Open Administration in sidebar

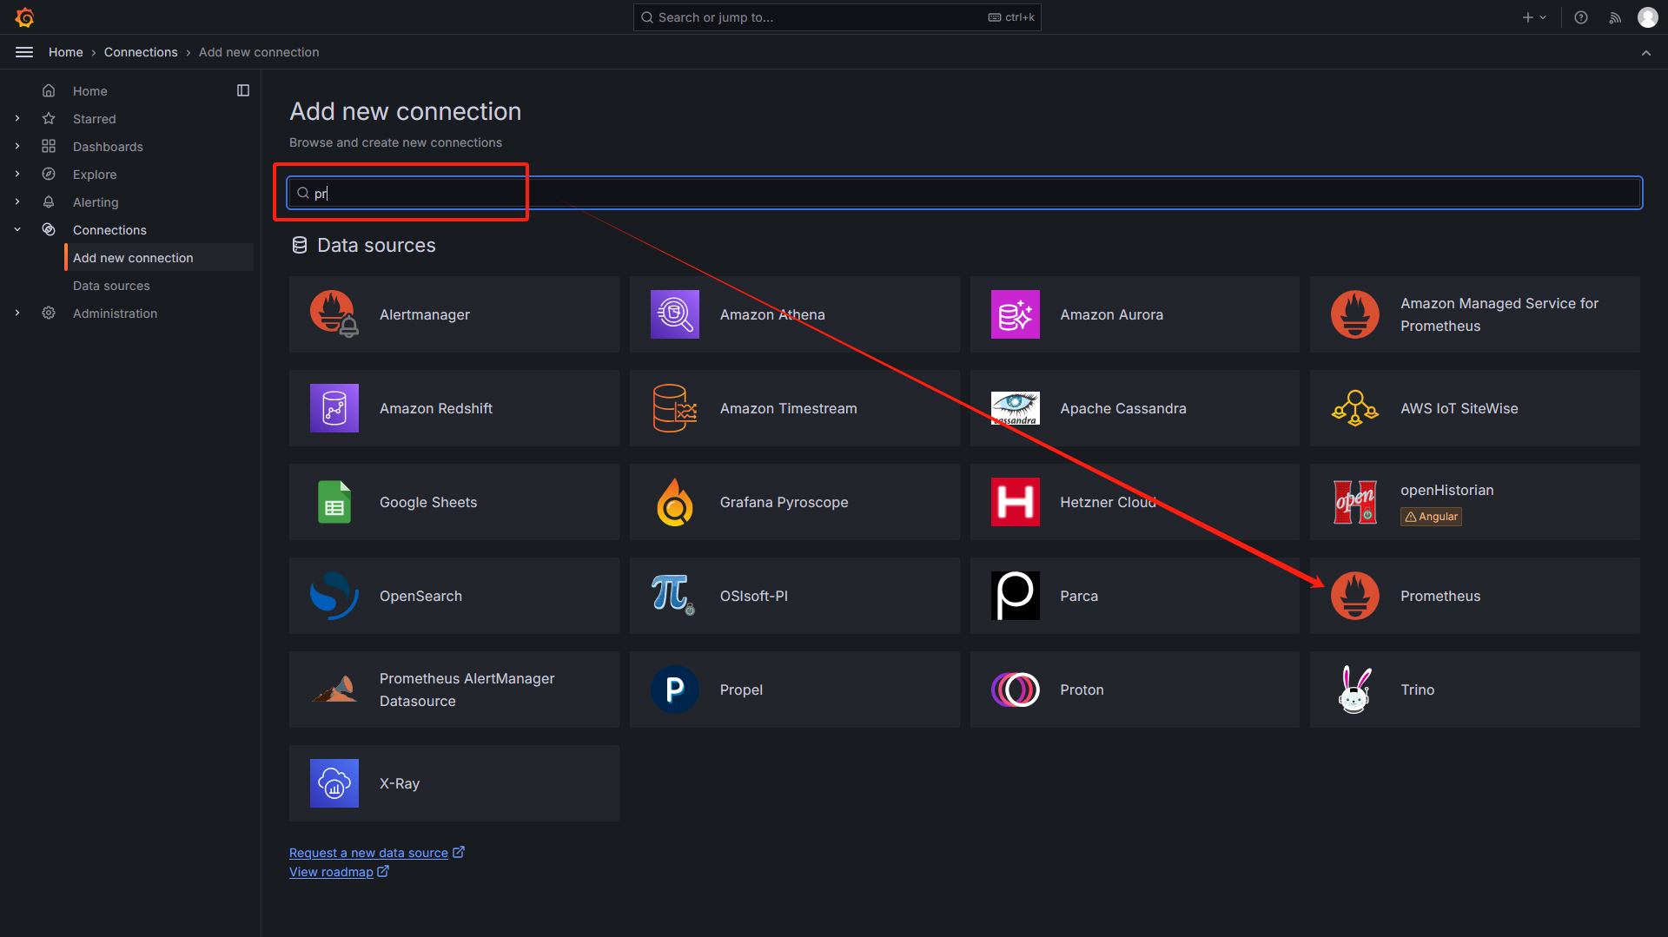115,313
